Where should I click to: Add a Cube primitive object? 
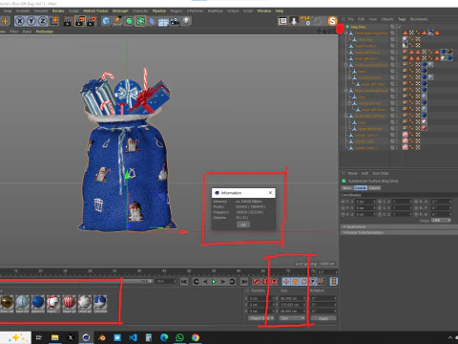pos(106,21)
